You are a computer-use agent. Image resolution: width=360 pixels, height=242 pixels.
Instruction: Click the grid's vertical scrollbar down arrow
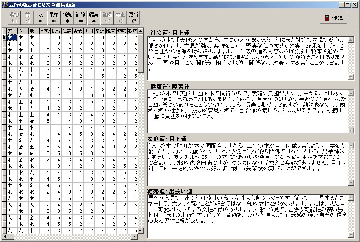point(141,231)
